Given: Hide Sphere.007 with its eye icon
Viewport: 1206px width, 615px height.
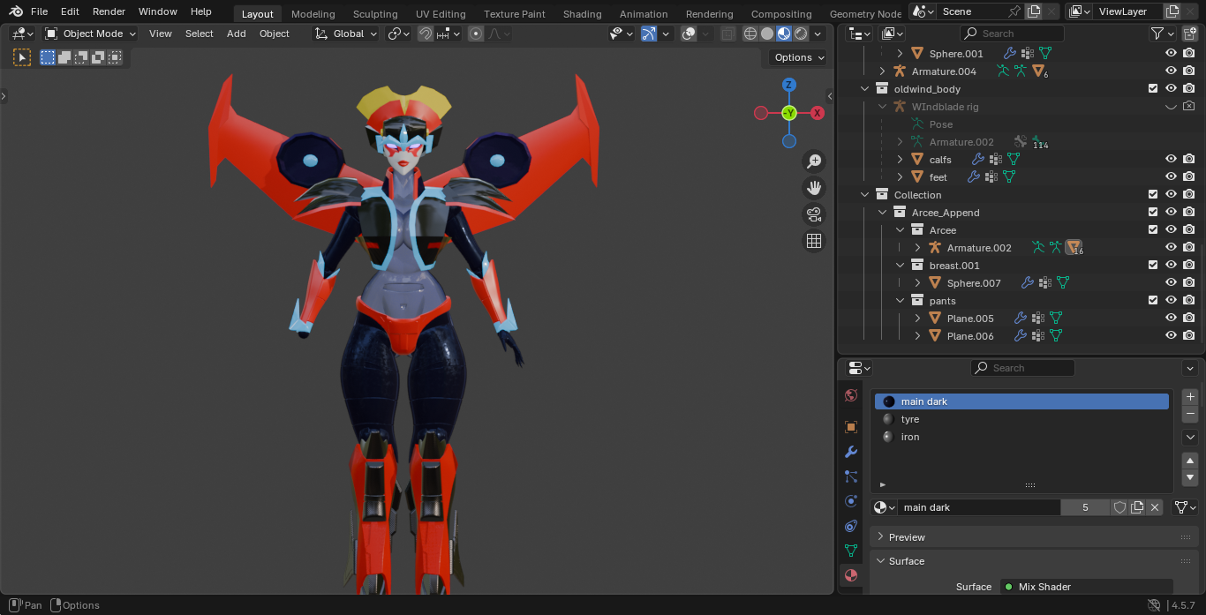Looking at the screenshot, I should click(1171, 283).
